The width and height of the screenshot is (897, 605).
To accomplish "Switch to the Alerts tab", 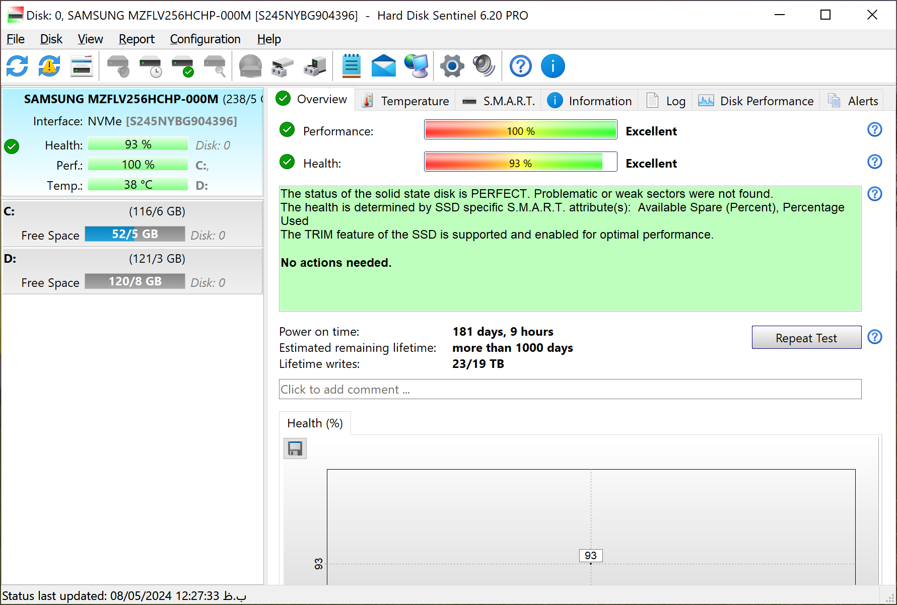I will (x=853, y=101).
